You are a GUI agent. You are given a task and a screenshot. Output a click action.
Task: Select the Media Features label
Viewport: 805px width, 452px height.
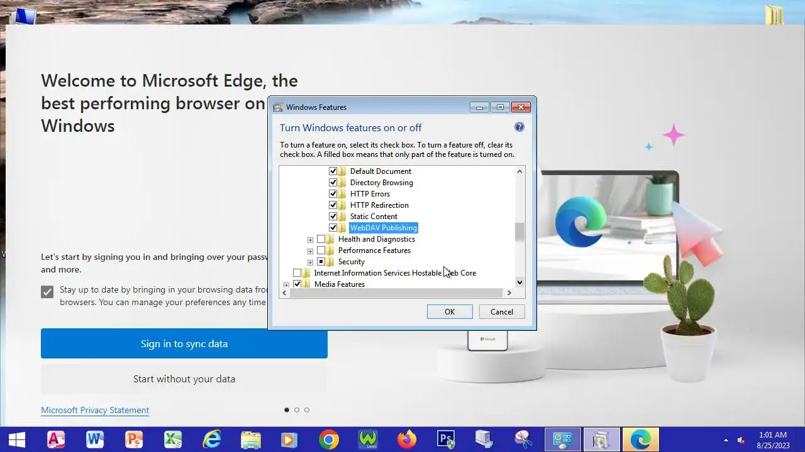[x=340, y=284]
